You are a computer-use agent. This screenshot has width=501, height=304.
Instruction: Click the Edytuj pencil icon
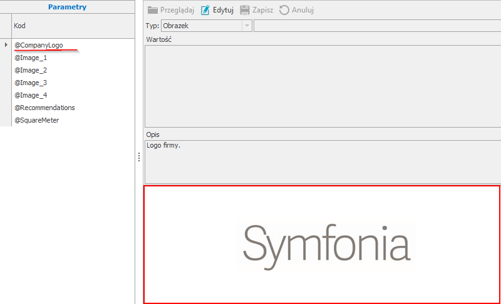click(x=205, y=10)
